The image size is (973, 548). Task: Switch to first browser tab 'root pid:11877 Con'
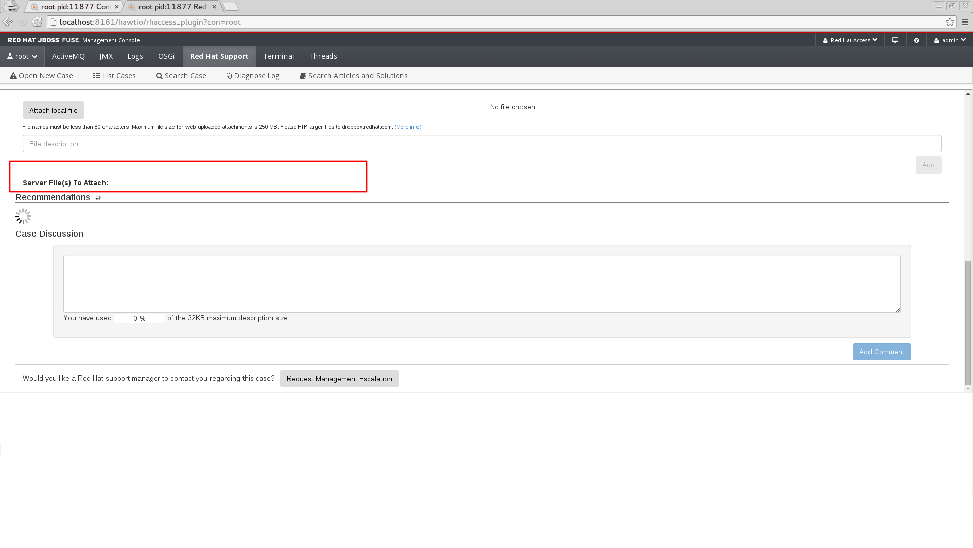point(75,7)
